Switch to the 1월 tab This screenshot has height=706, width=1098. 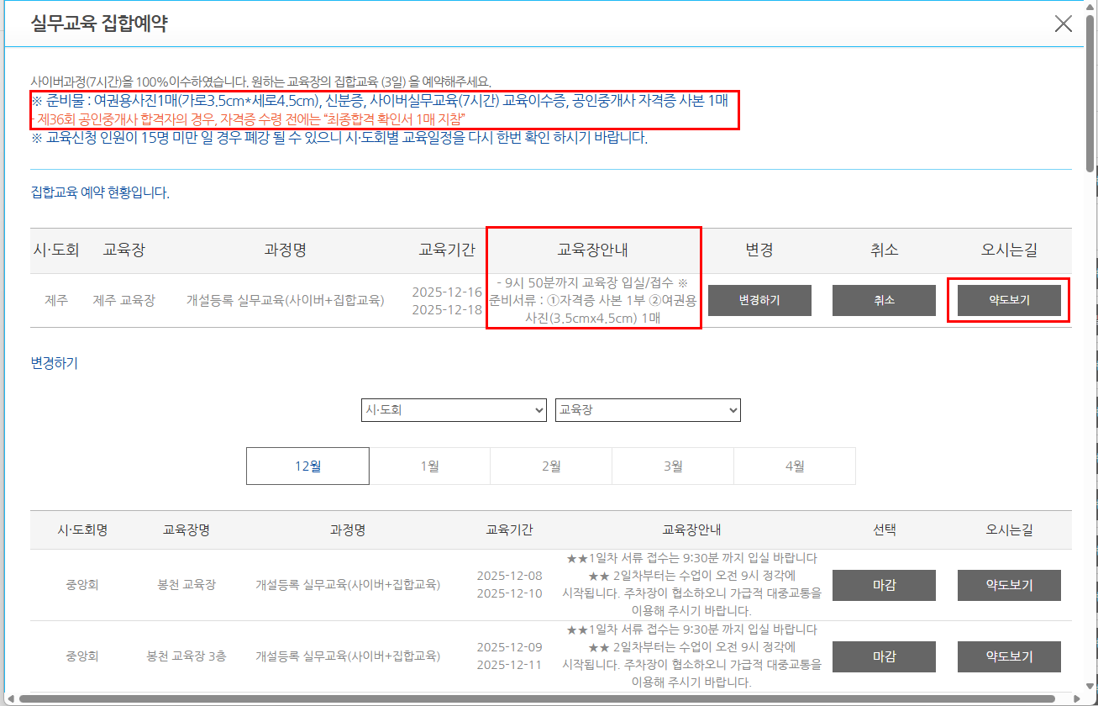[x=429, y=466]
